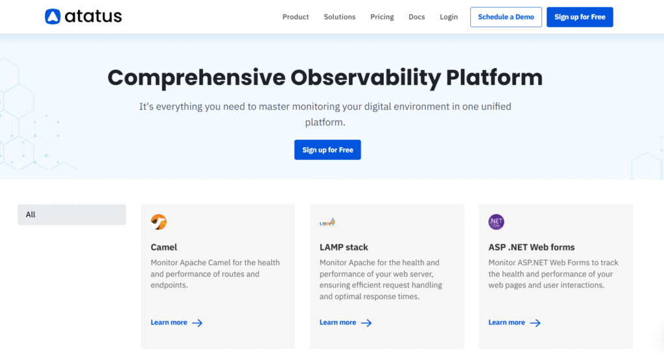Click the header Sign up for Free button

coord(580,17)
